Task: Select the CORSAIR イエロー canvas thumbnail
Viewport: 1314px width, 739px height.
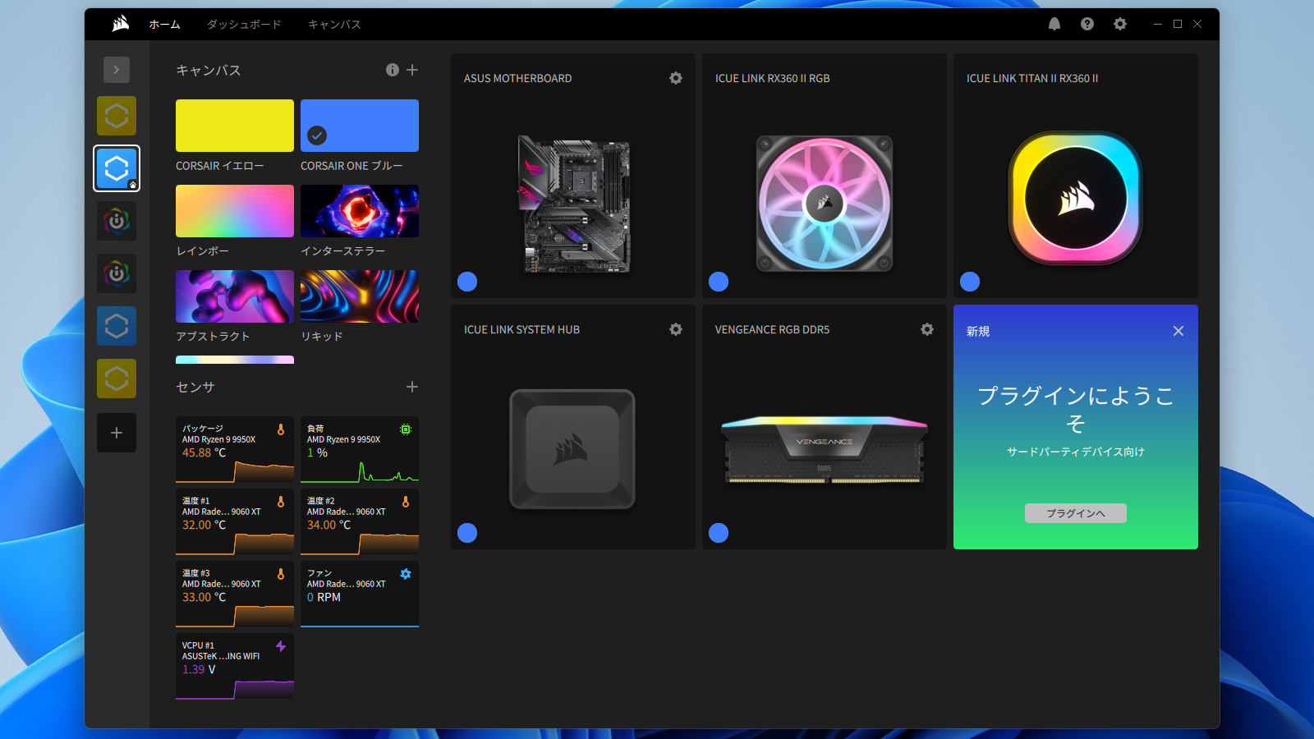Action: [x=235, y=126]
